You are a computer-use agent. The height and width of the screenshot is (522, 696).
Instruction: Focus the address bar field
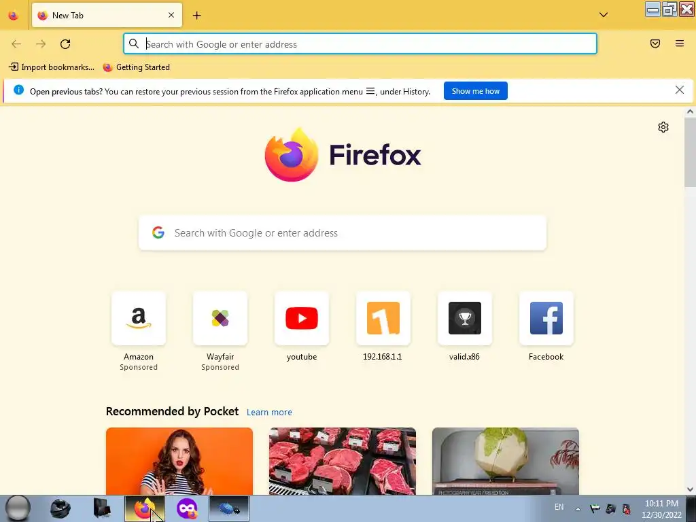coord(360,44)
